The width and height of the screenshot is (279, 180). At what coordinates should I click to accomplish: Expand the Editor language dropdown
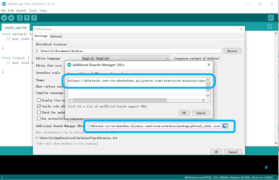coord(126,58)
